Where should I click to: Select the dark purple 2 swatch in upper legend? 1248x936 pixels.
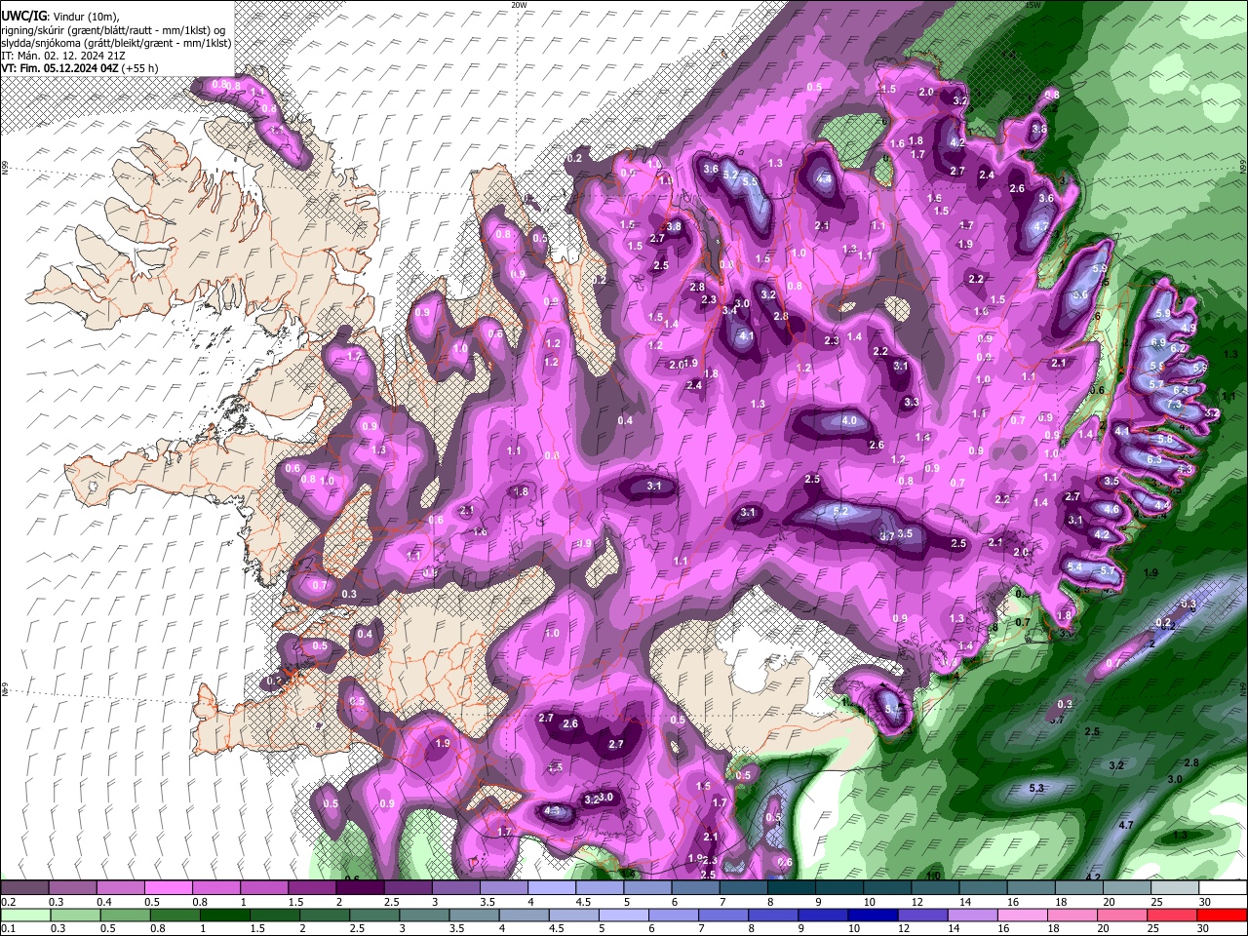[360, 887]
